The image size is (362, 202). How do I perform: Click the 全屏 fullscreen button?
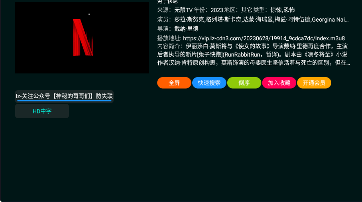click(174, 83)
